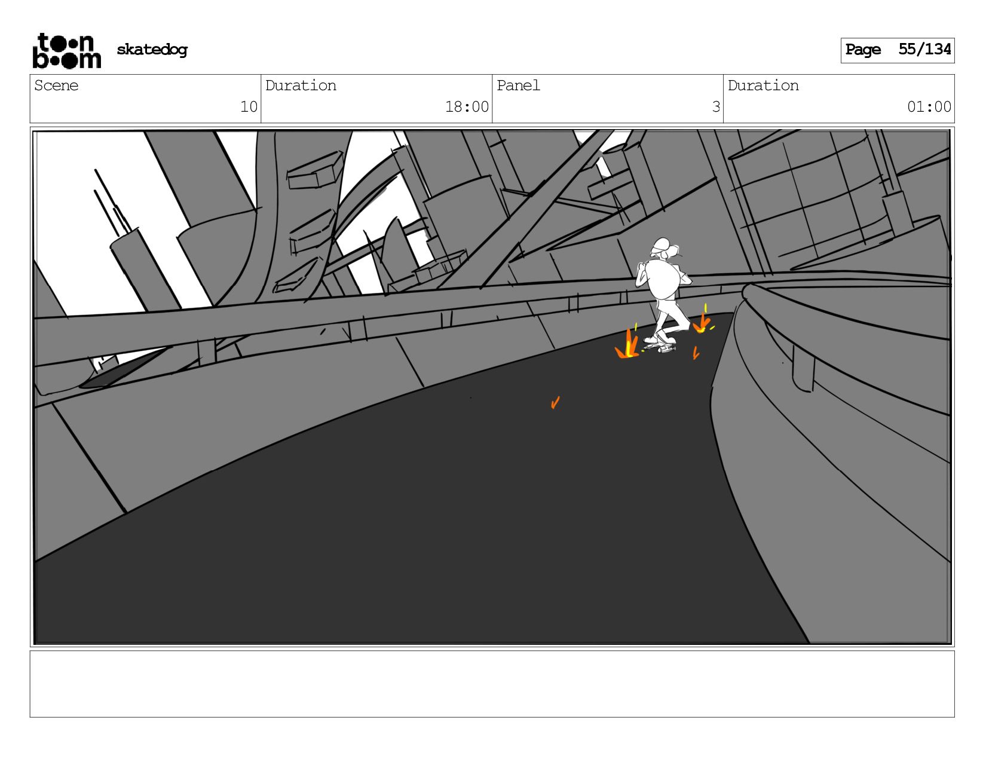Screen dimensions: 986x762
Task: Select the panel duration value '01:00'
Action: pos(929,107)
